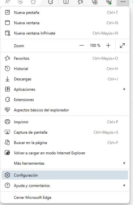
Task: Click the Favoritos star icon in menu
Action: point(7,58)
